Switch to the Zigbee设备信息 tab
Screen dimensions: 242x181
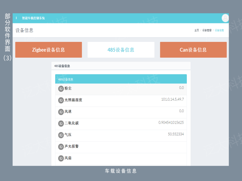click(x=48, y=50)
